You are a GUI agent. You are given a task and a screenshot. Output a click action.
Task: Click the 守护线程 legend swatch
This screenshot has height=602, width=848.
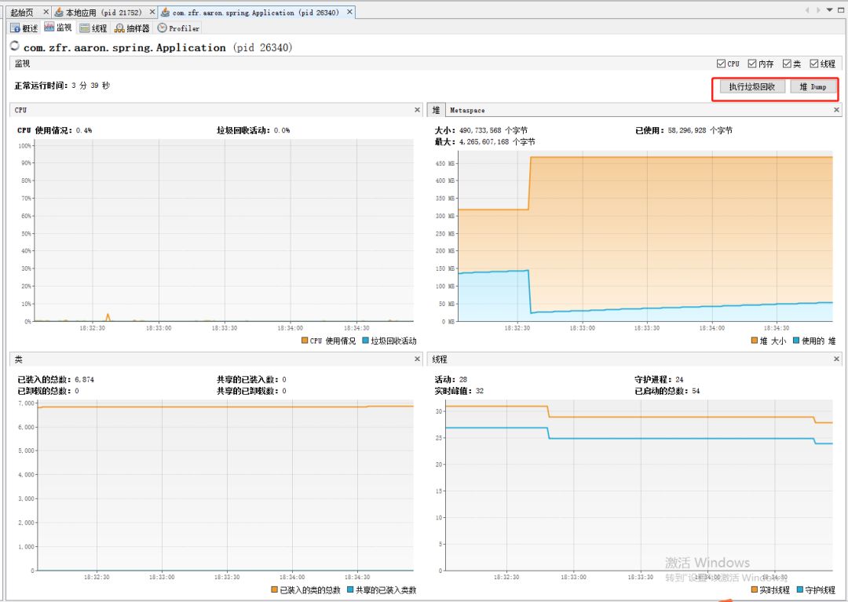pos(800,589)
